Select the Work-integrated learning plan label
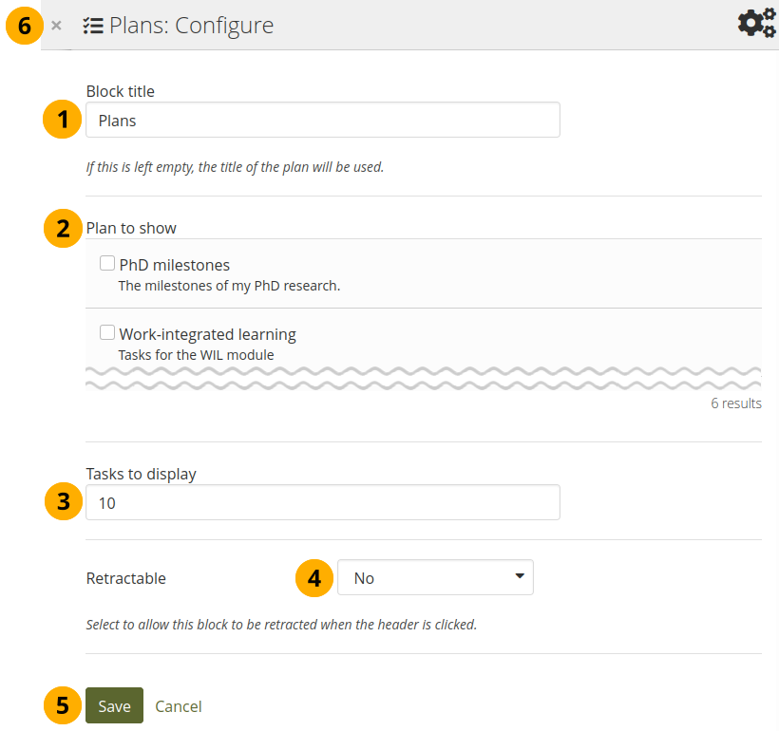The height and width of the screenshot is (731, 779). click(x=207, y=334)
